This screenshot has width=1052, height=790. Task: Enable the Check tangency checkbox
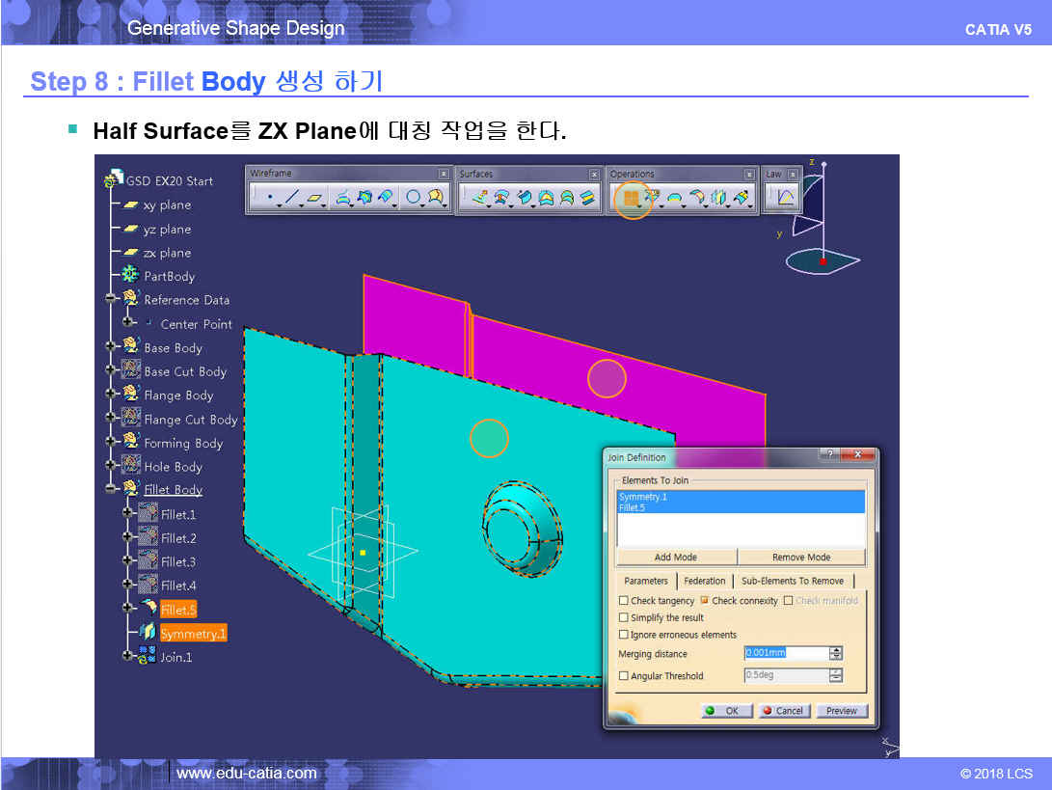pyautogui.click(x=624, y=601)
